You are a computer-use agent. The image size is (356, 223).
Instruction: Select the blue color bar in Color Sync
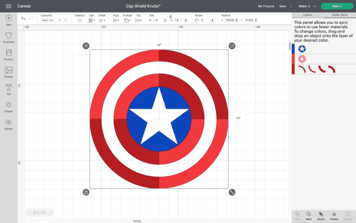pos(293,48)
